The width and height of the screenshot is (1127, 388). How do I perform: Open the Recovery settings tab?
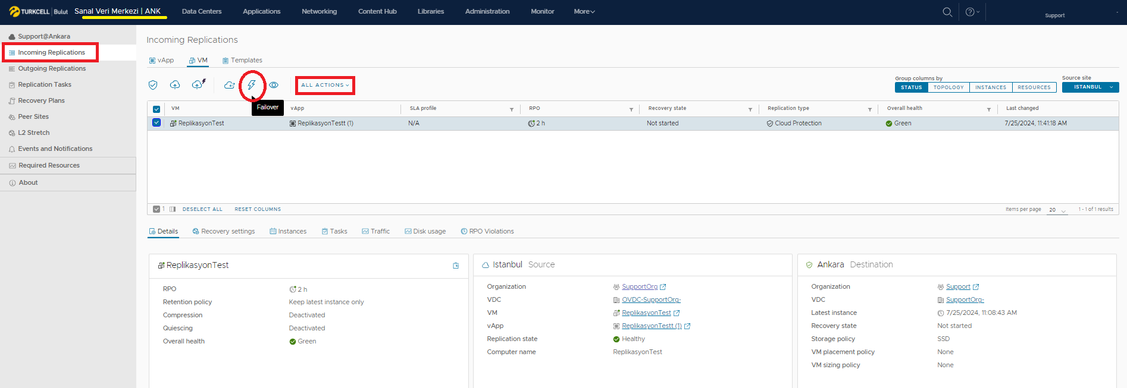pos(224,232)
